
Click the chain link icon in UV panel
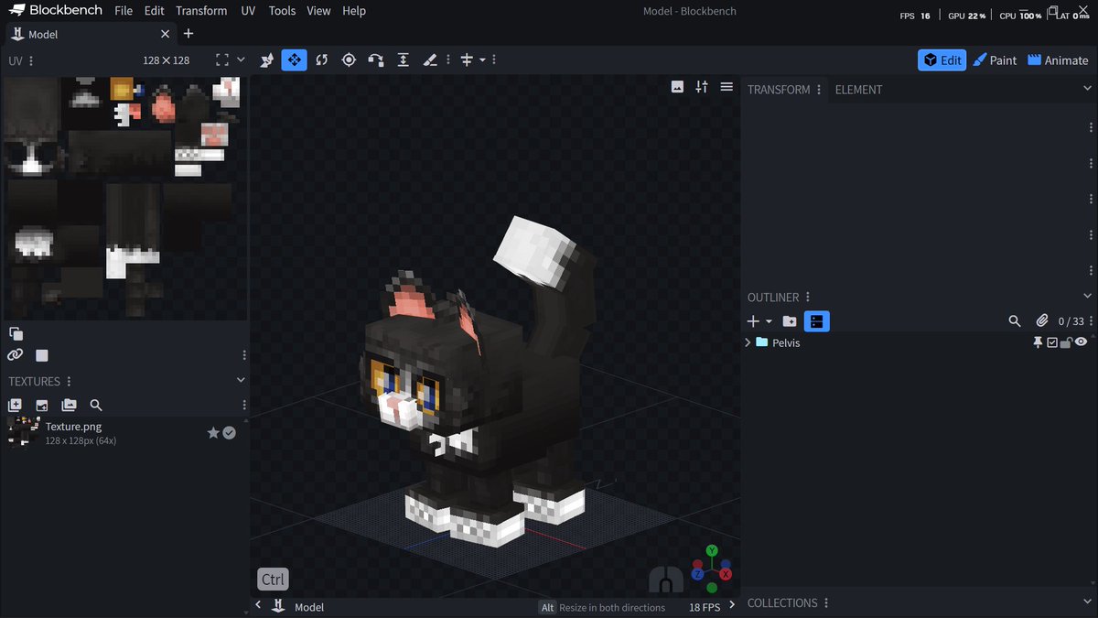click(x=16, y=354)
